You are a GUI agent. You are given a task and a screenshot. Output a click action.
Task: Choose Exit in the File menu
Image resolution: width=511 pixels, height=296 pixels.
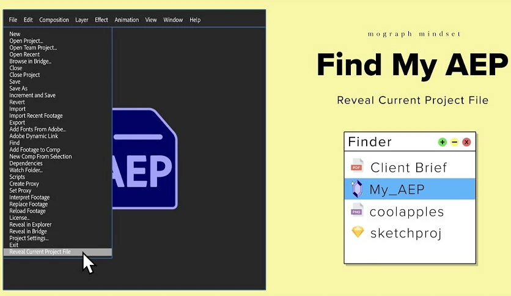tap(13, 245)
